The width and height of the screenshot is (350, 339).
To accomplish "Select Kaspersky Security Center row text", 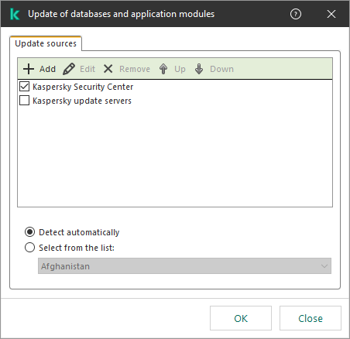I will pyautogui.click(x=83, y=87).
